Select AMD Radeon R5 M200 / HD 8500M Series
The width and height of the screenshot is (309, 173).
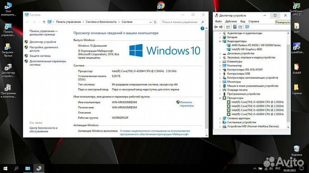pos(256,45)
